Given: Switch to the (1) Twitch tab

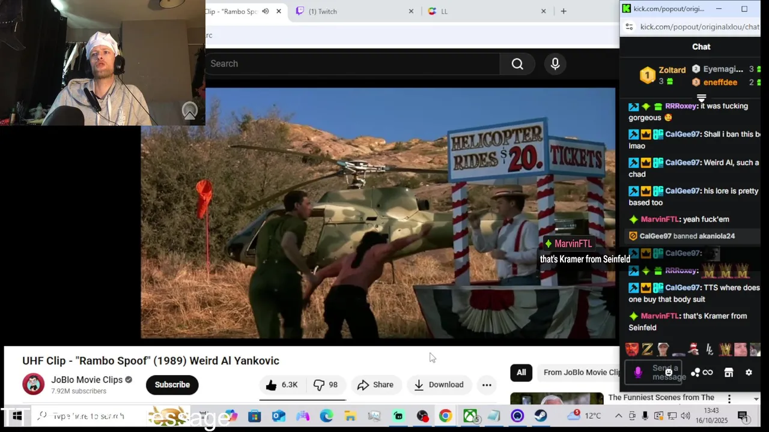Looking at the screenshot, I should pos(354,11).
